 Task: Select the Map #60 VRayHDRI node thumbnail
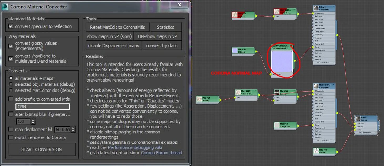click(x=277, y=125)
